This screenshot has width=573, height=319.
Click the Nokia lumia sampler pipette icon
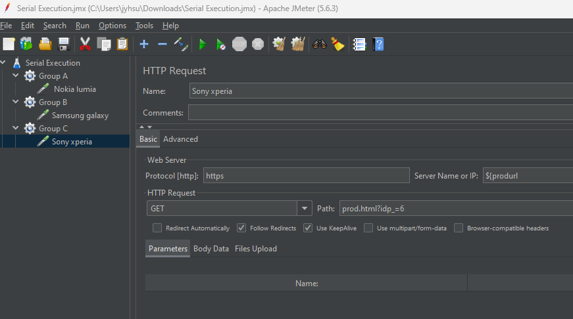[43, 89]
